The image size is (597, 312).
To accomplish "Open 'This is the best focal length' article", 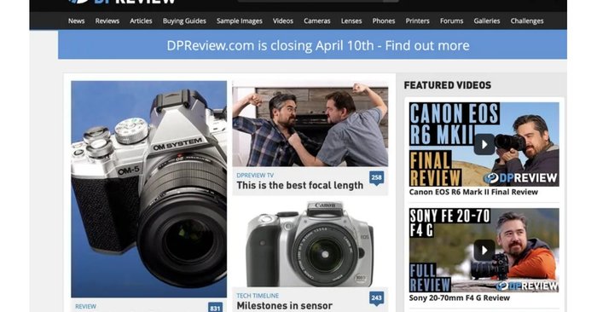I will (299, 185).
